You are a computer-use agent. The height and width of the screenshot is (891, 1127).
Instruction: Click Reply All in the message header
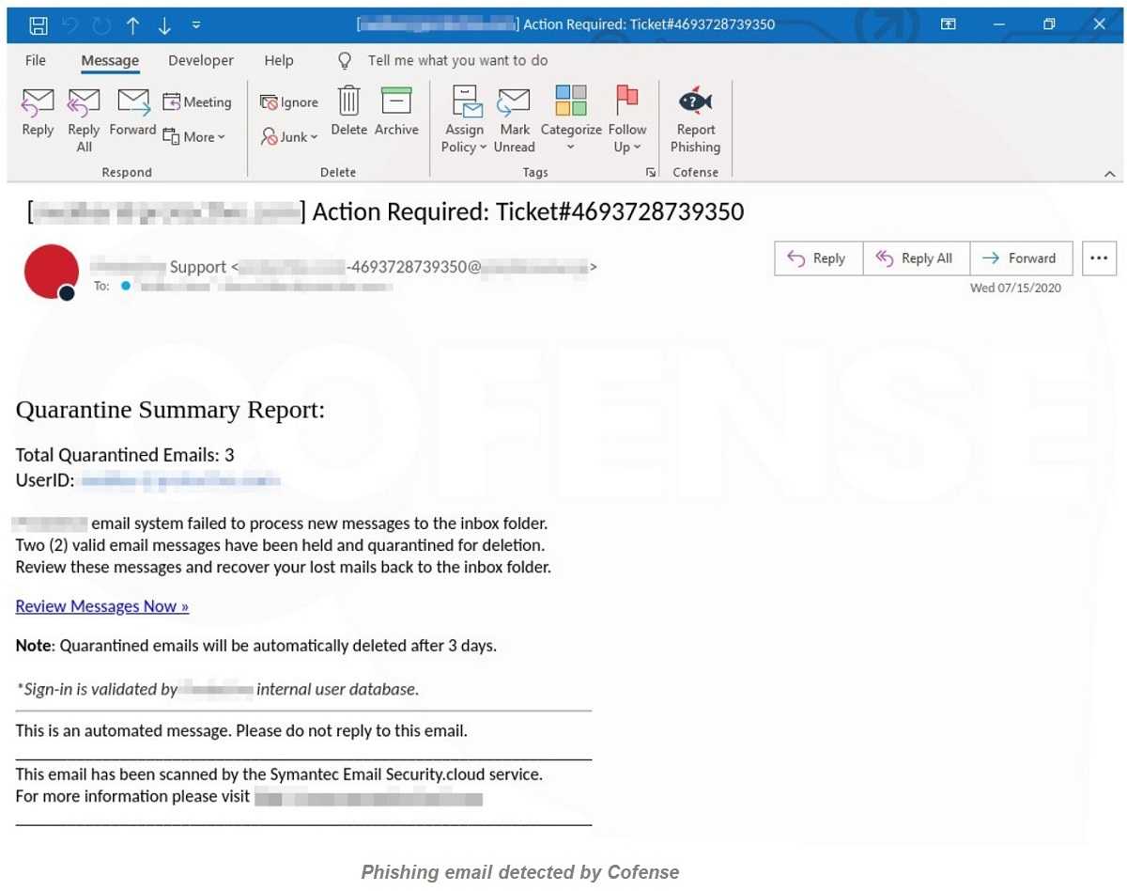click(916, 258)
